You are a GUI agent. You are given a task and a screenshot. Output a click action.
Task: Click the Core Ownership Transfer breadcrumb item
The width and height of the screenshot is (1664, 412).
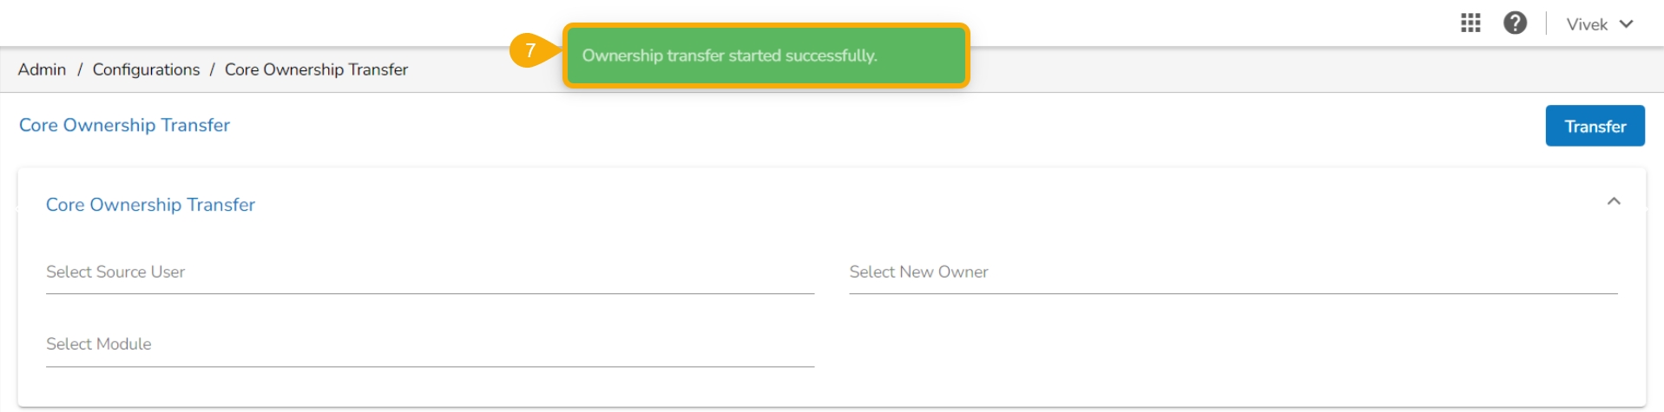point(316,69)
